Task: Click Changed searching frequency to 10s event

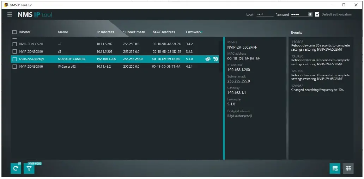Action: (317, 90)
